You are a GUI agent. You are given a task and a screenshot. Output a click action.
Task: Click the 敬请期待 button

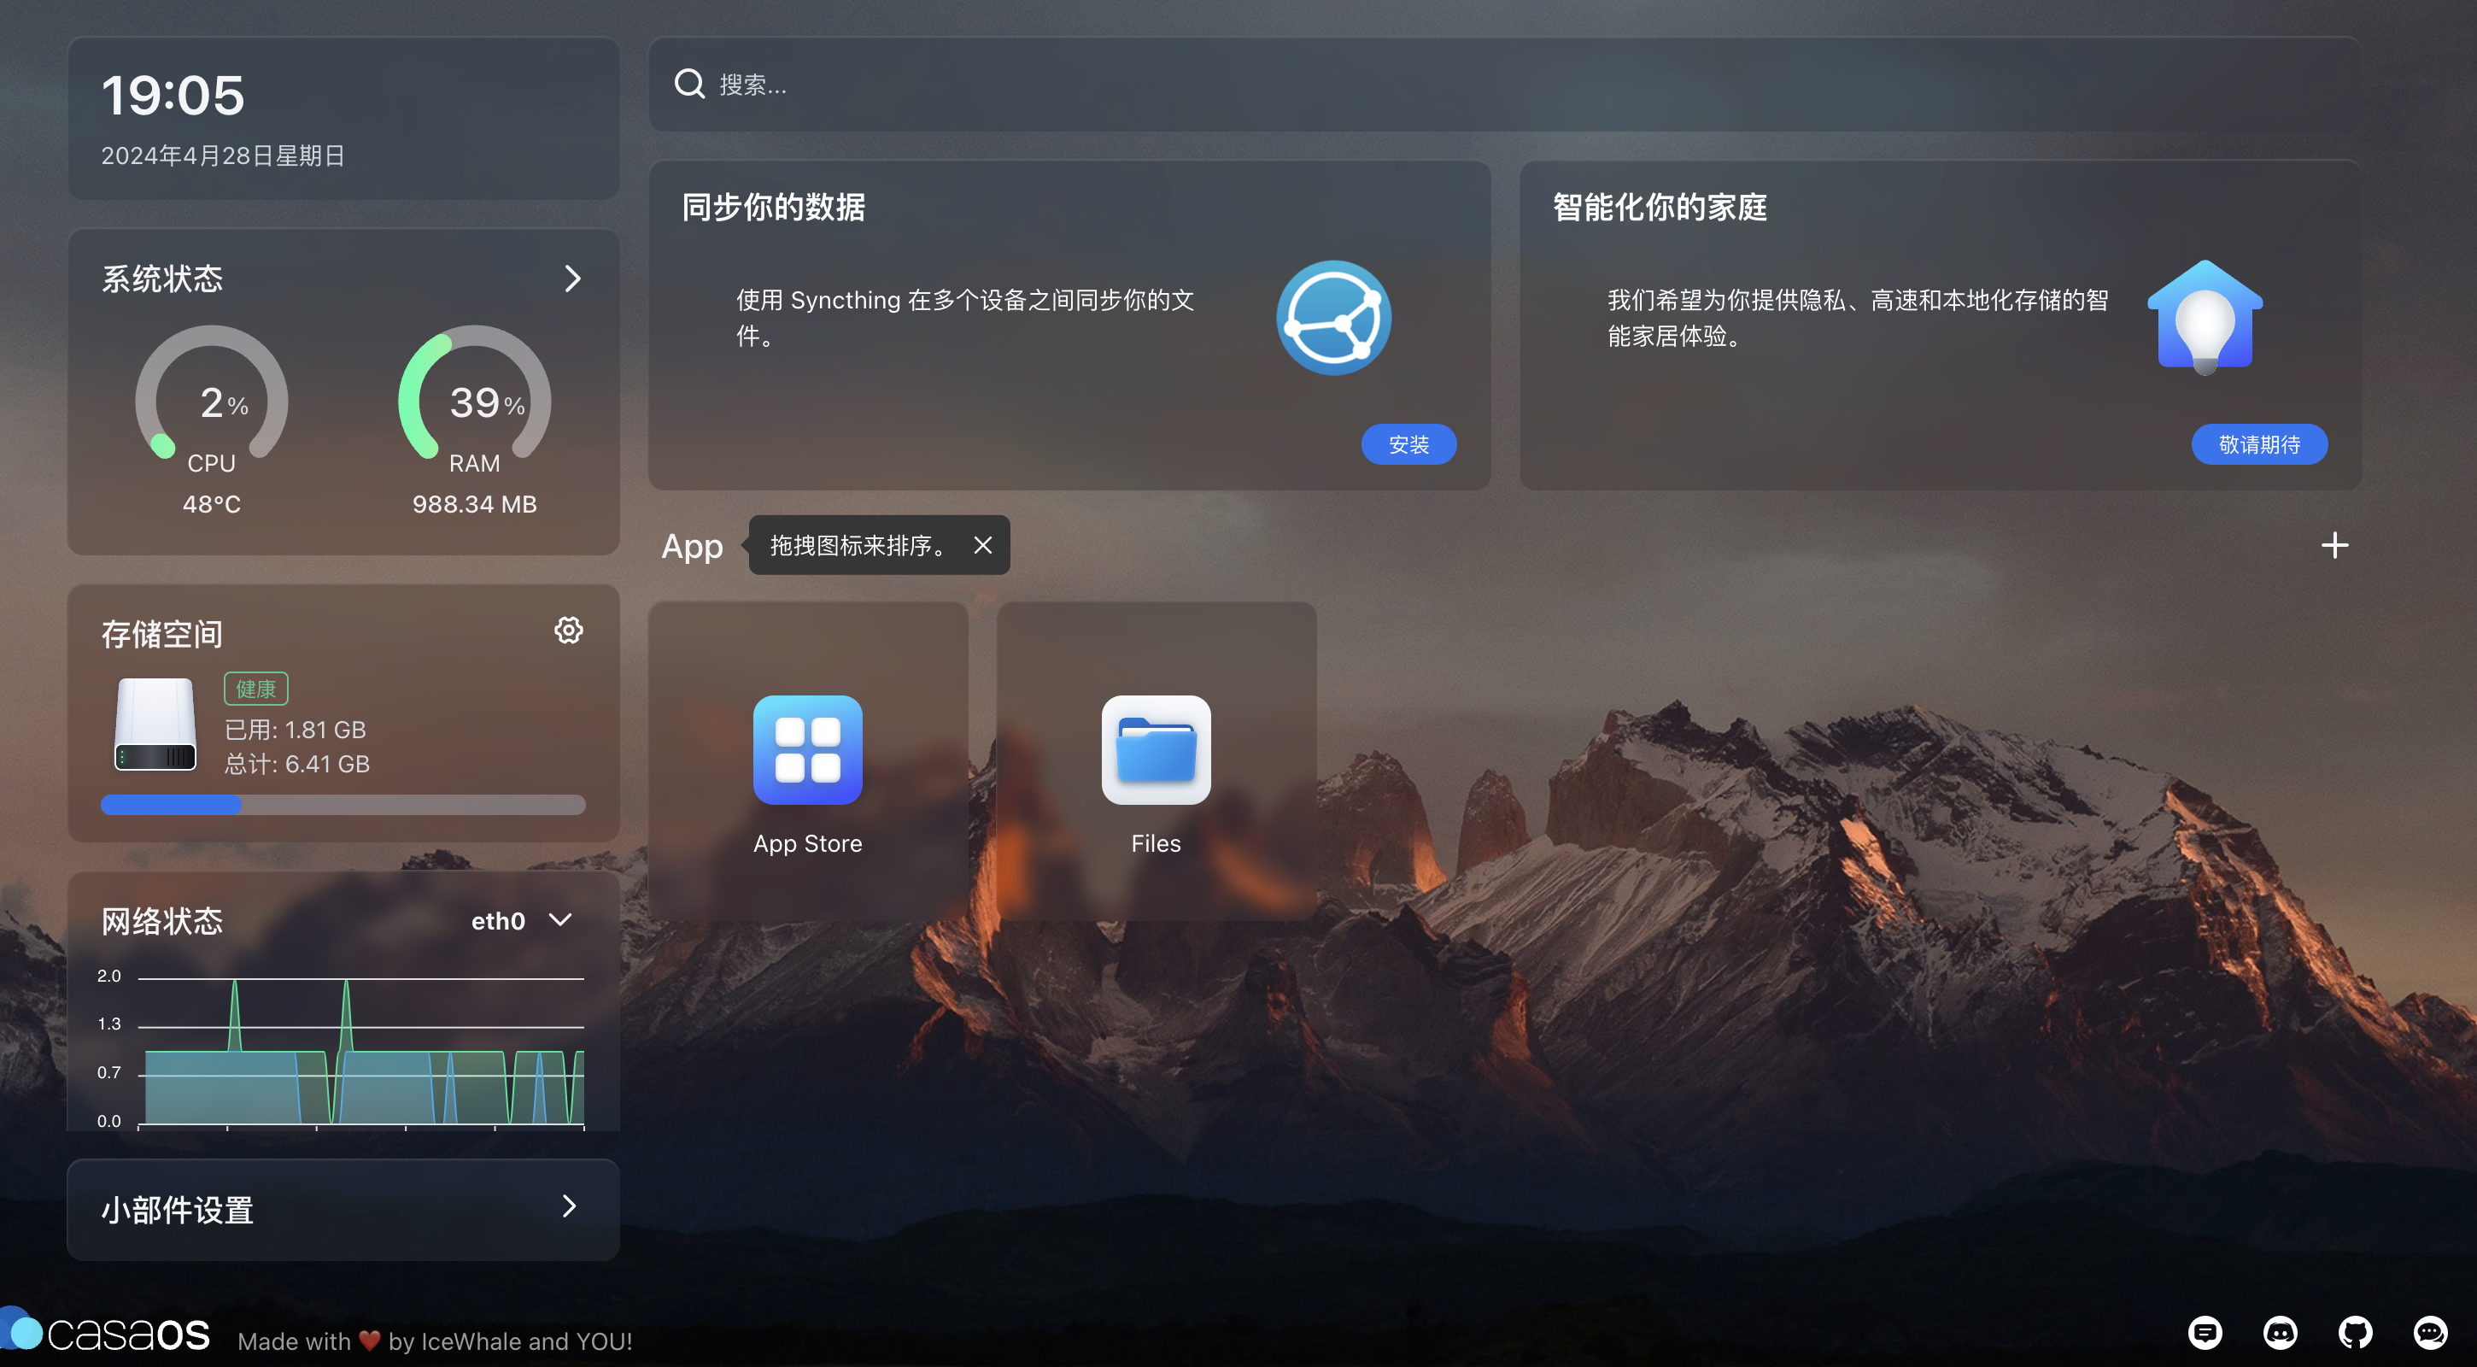[x=2258, y=444]
